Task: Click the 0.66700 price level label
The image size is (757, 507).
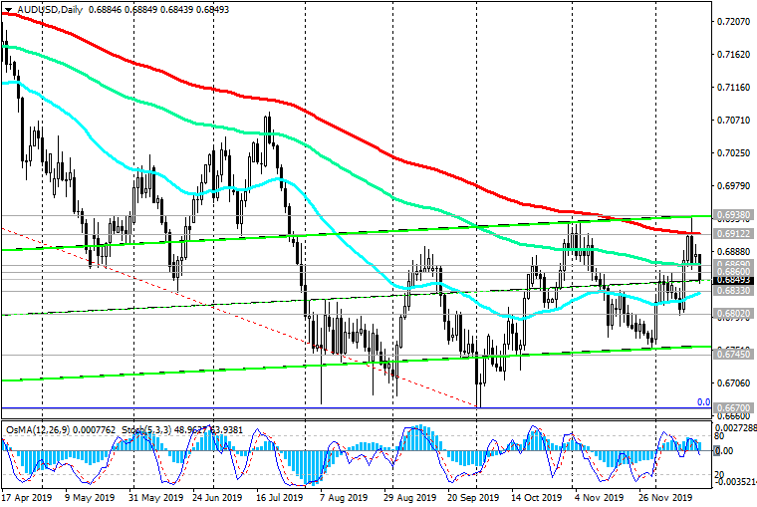Action: 733,407
